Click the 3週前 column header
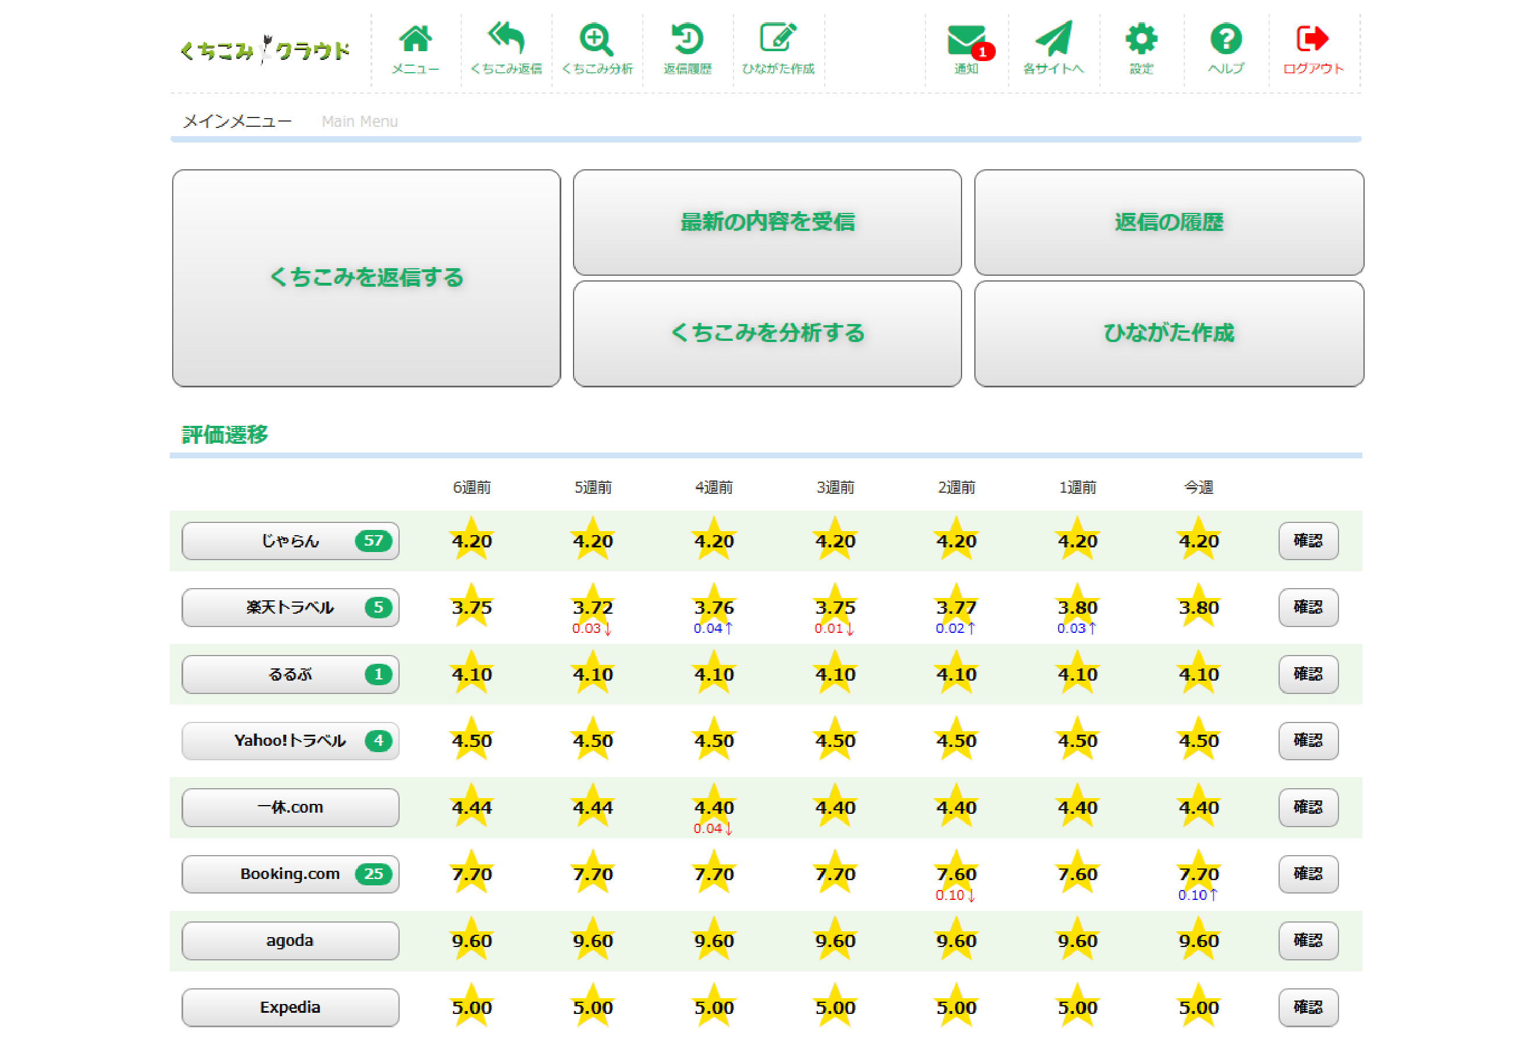Screen dimensions: 1531x1043 (835, 487)
